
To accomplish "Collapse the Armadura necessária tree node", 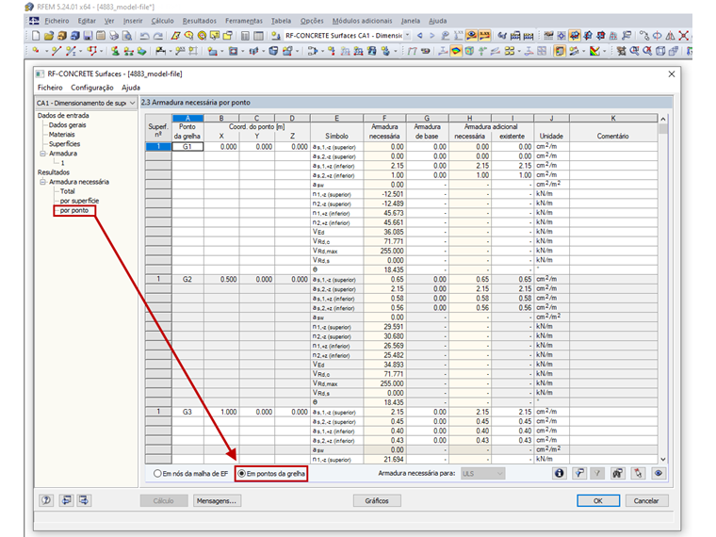I will pos(42,182).
